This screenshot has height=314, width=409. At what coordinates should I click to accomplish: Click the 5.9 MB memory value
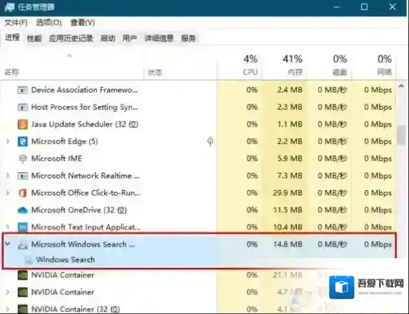(290, 159)
